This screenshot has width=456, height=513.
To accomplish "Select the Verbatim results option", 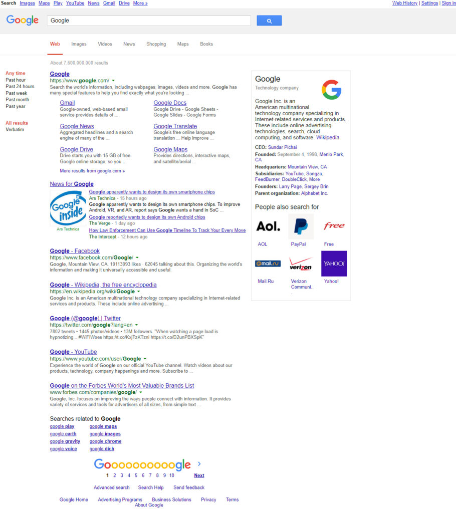I will point(15,130).
